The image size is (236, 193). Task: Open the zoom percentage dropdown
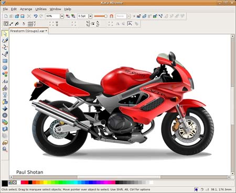click(62, 16)
